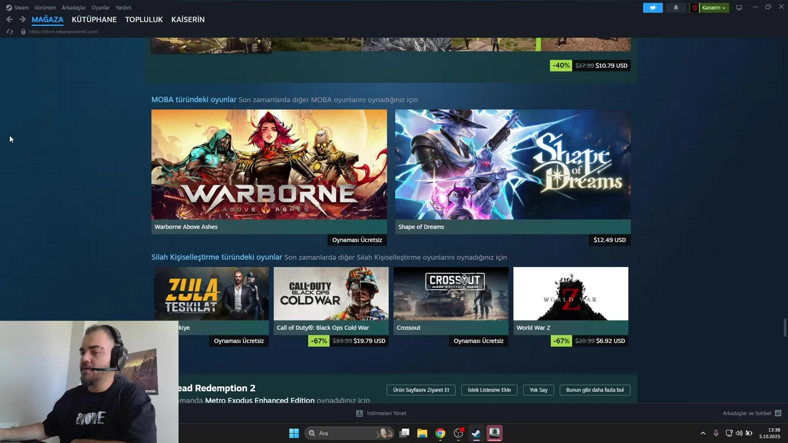Click the download icon next to İndirmeleri Yönet
788x443 pixels.
click(x=360, y=413)
